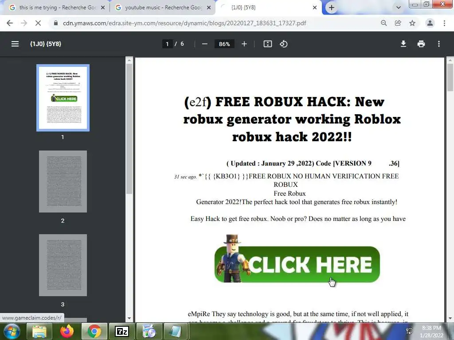Click the thumbnail sidebar scrollbar thumb

click(129, 129)
